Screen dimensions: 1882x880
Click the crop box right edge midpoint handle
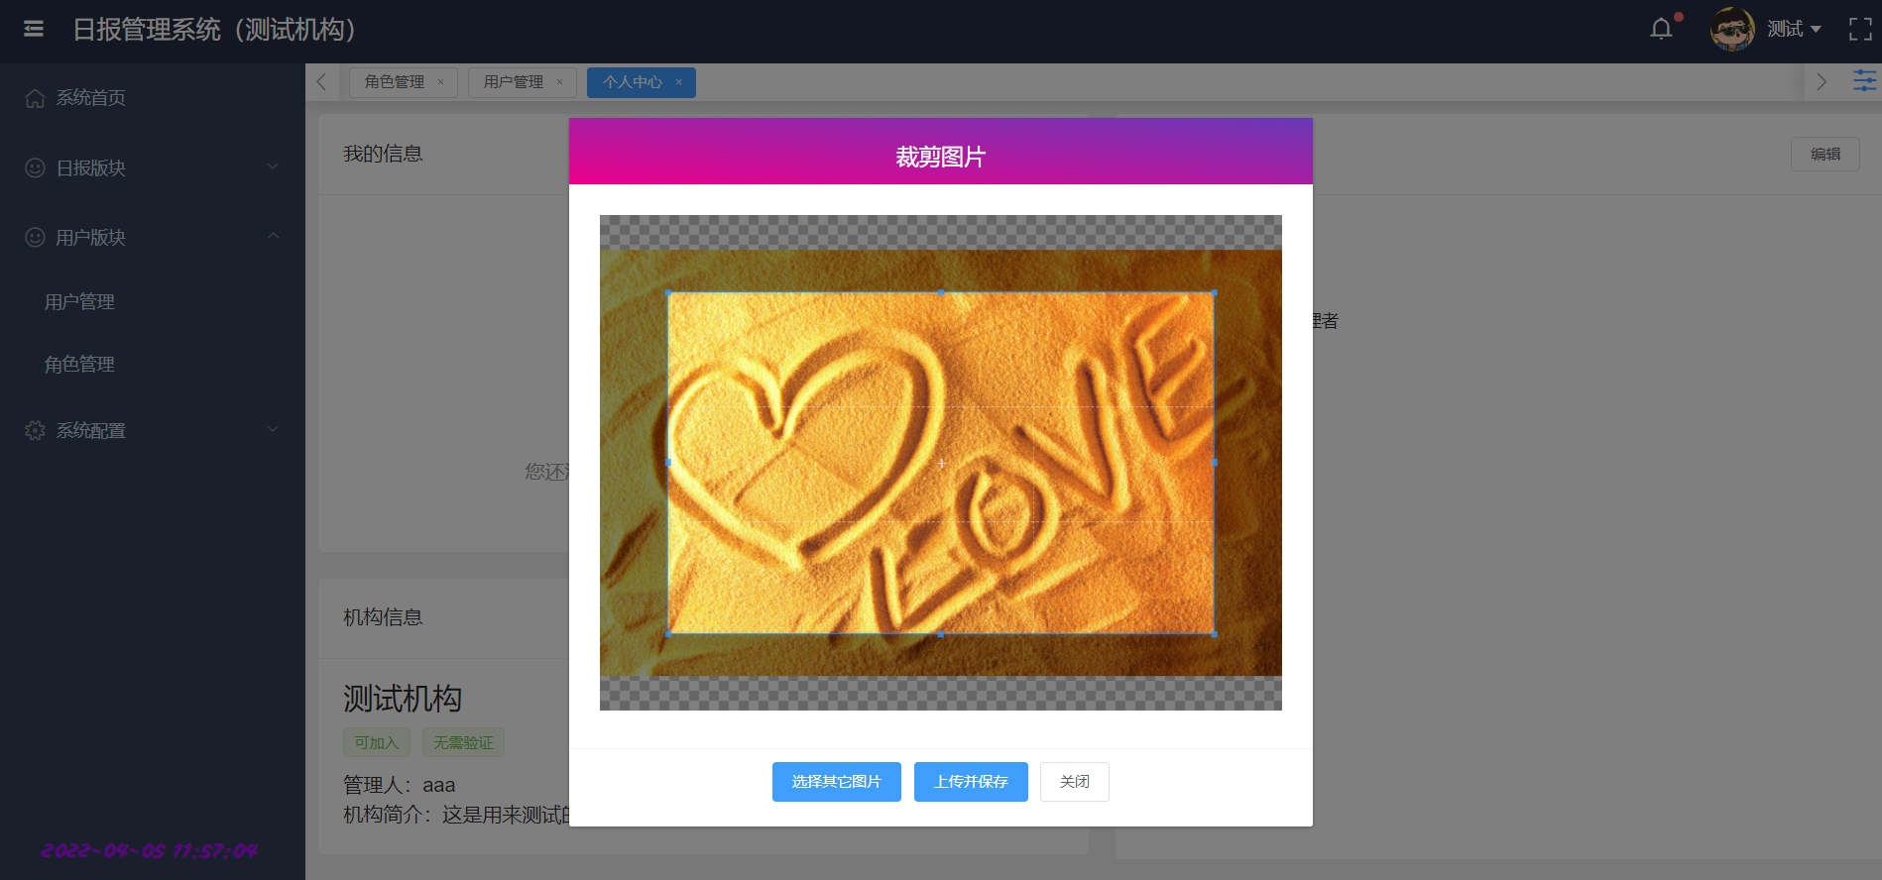point(1214,463)
